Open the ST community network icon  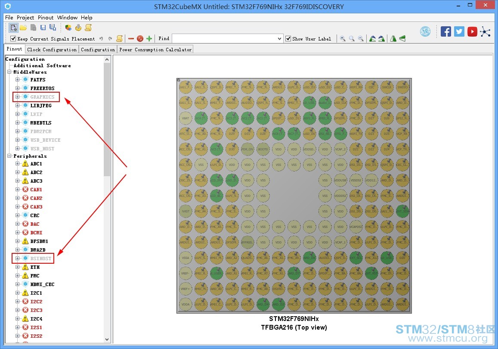(x=485, y=31)
